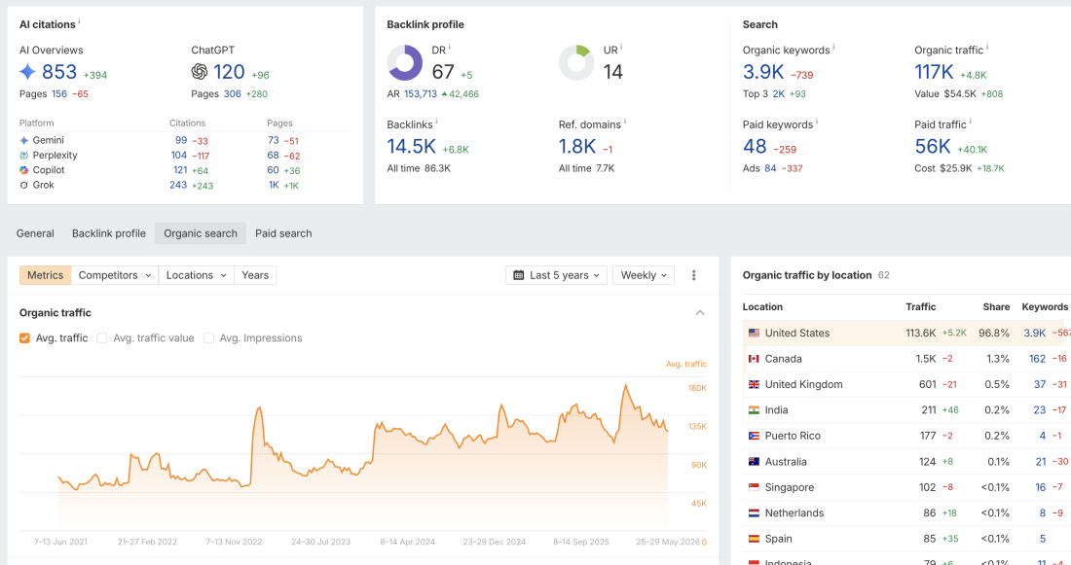The height and width of the screenshot is (565, 1071).
Task: Open Grok 243 citations link
Action: pyautogui.click(x=178, y=185)
